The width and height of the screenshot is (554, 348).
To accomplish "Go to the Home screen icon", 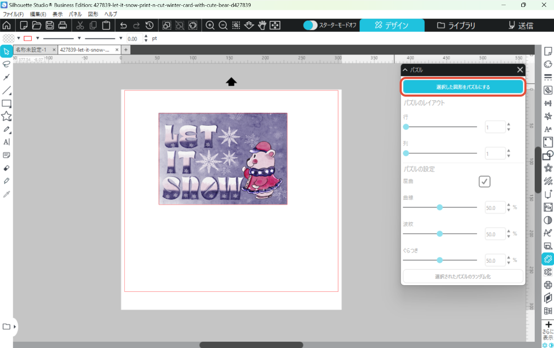I will 6,25.
